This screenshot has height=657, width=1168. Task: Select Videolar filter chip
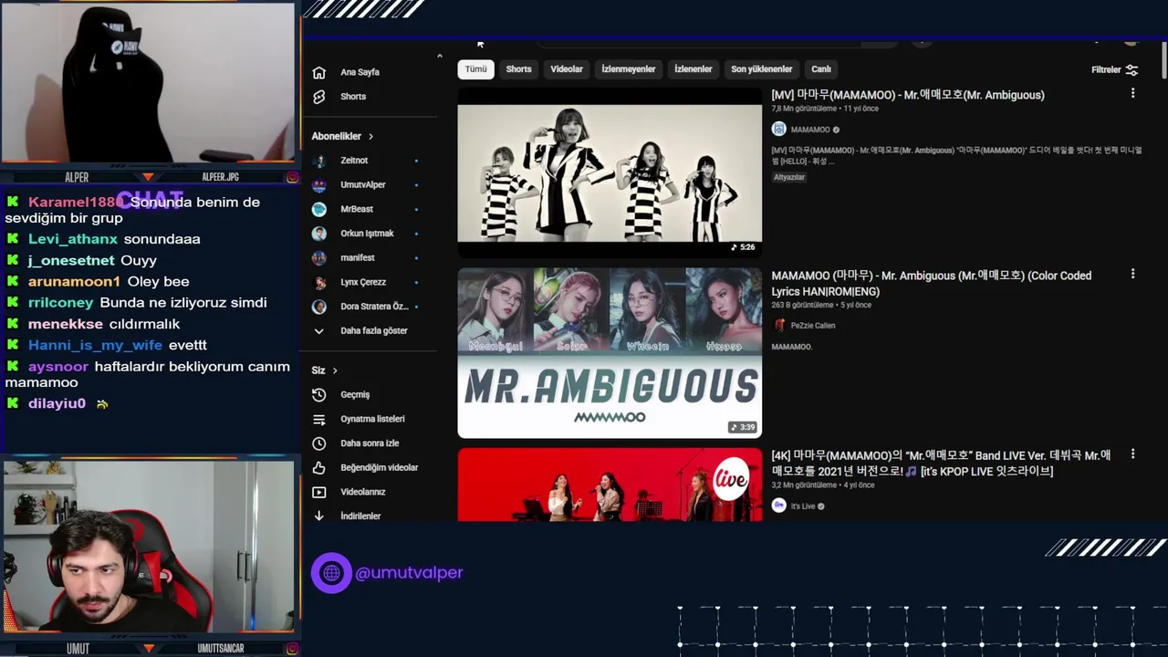[567, 69]
